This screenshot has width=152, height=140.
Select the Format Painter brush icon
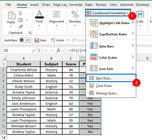pyautogui.click(x=20, y=27)
